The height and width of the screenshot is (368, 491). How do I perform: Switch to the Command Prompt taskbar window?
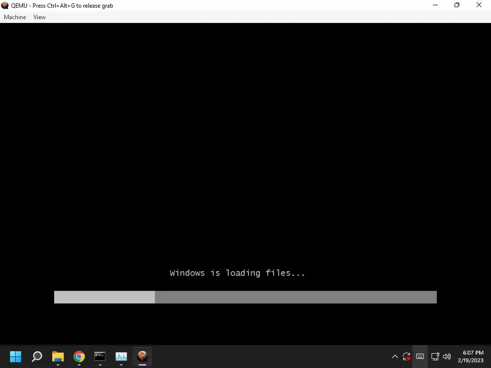(x=100, y=356)
